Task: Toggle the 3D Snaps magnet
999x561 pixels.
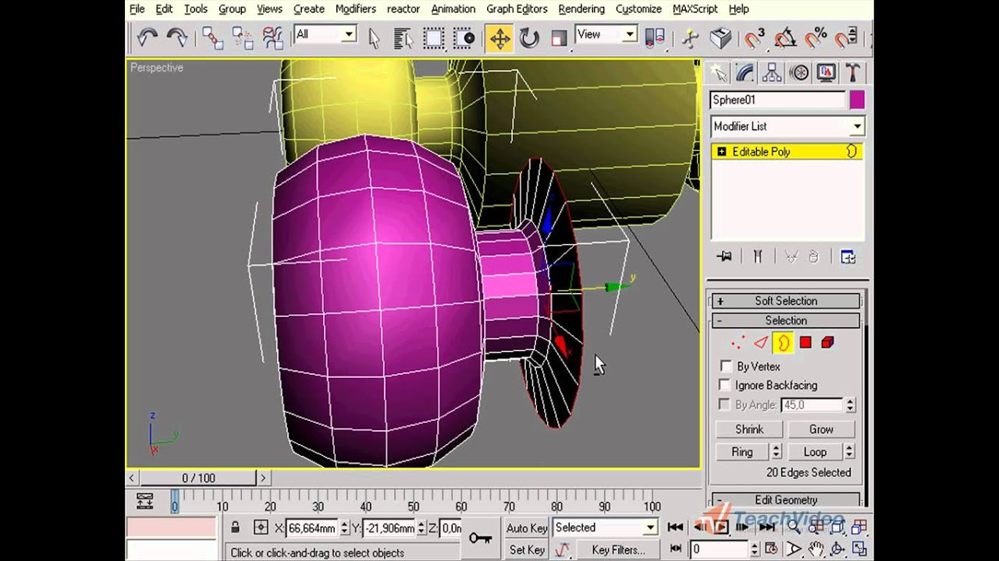Action: (x=754, y=37)
